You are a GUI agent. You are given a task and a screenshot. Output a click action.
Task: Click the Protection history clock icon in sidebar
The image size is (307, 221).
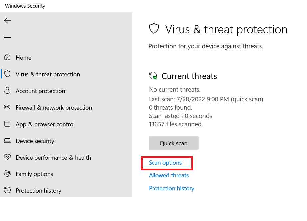click(7, 190)
